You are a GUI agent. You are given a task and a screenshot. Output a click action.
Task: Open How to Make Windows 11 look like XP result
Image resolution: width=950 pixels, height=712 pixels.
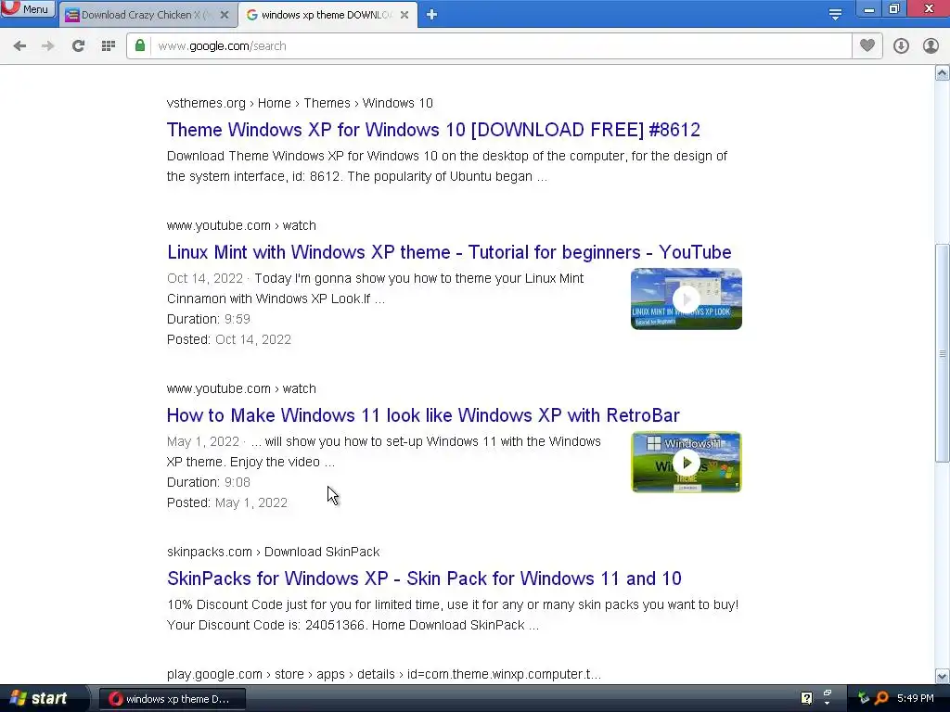point(423,415)
